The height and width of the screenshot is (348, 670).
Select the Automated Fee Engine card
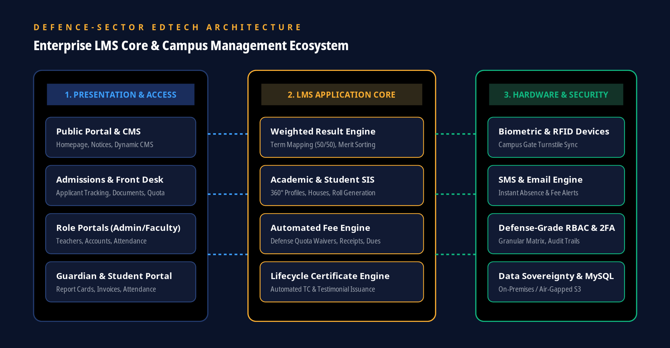coord(342,233)
